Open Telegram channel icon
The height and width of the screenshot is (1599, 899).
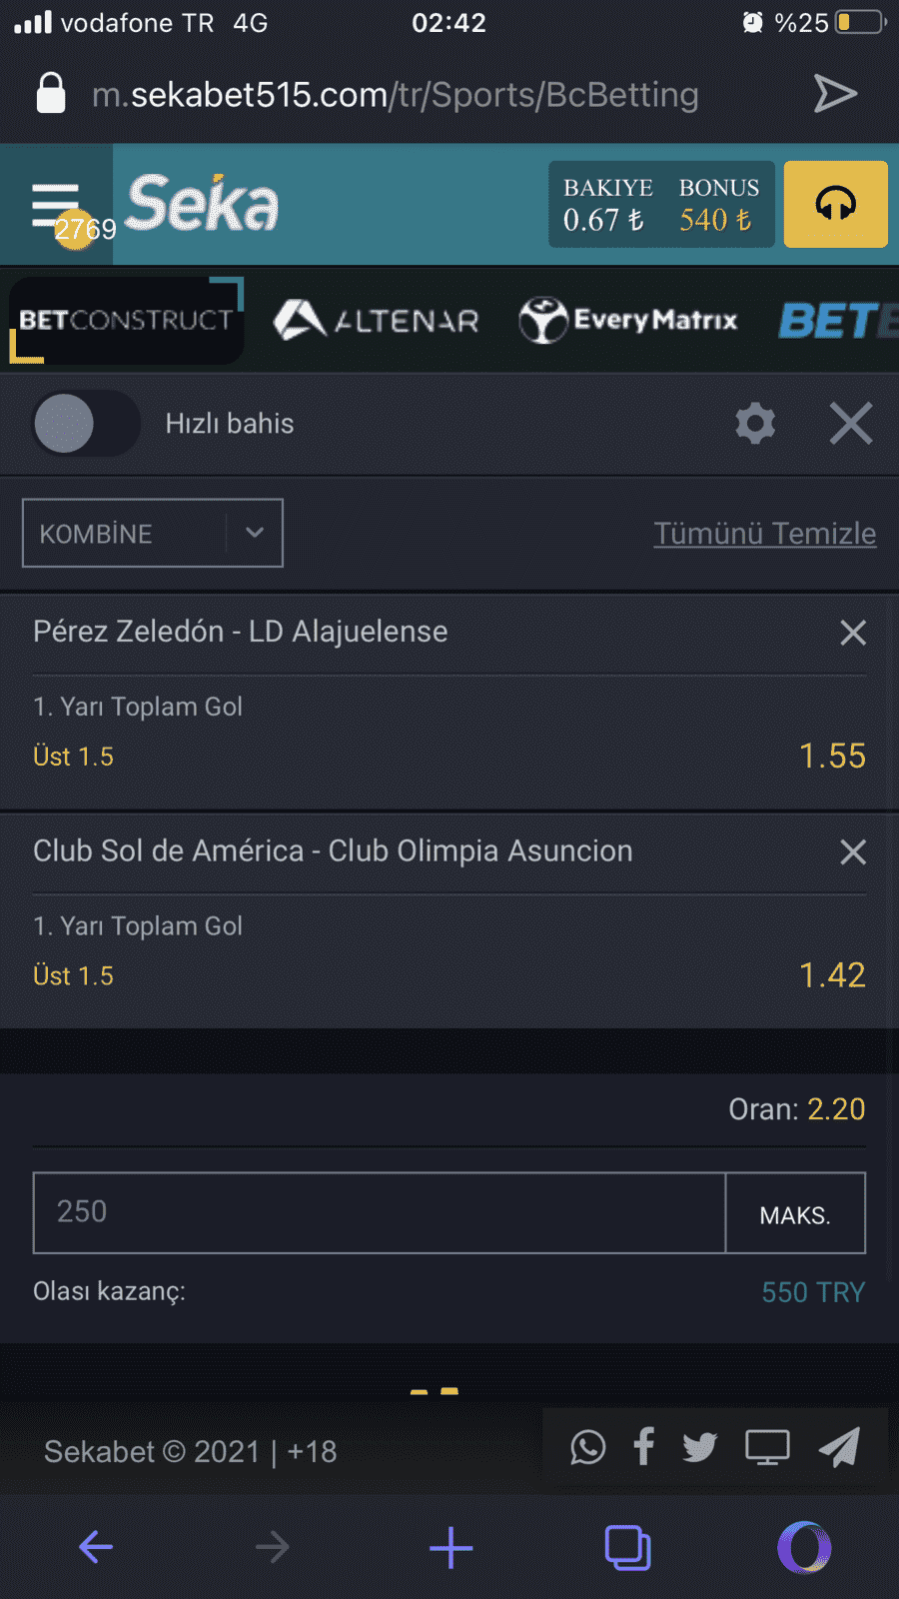pos(839,1447)
